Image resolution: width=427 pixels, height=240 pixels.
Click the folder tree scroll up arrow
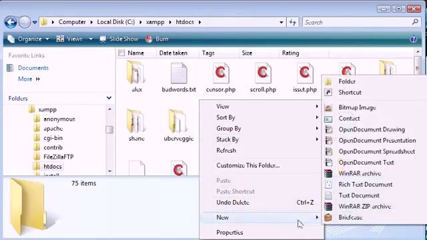tap(109, 109)
